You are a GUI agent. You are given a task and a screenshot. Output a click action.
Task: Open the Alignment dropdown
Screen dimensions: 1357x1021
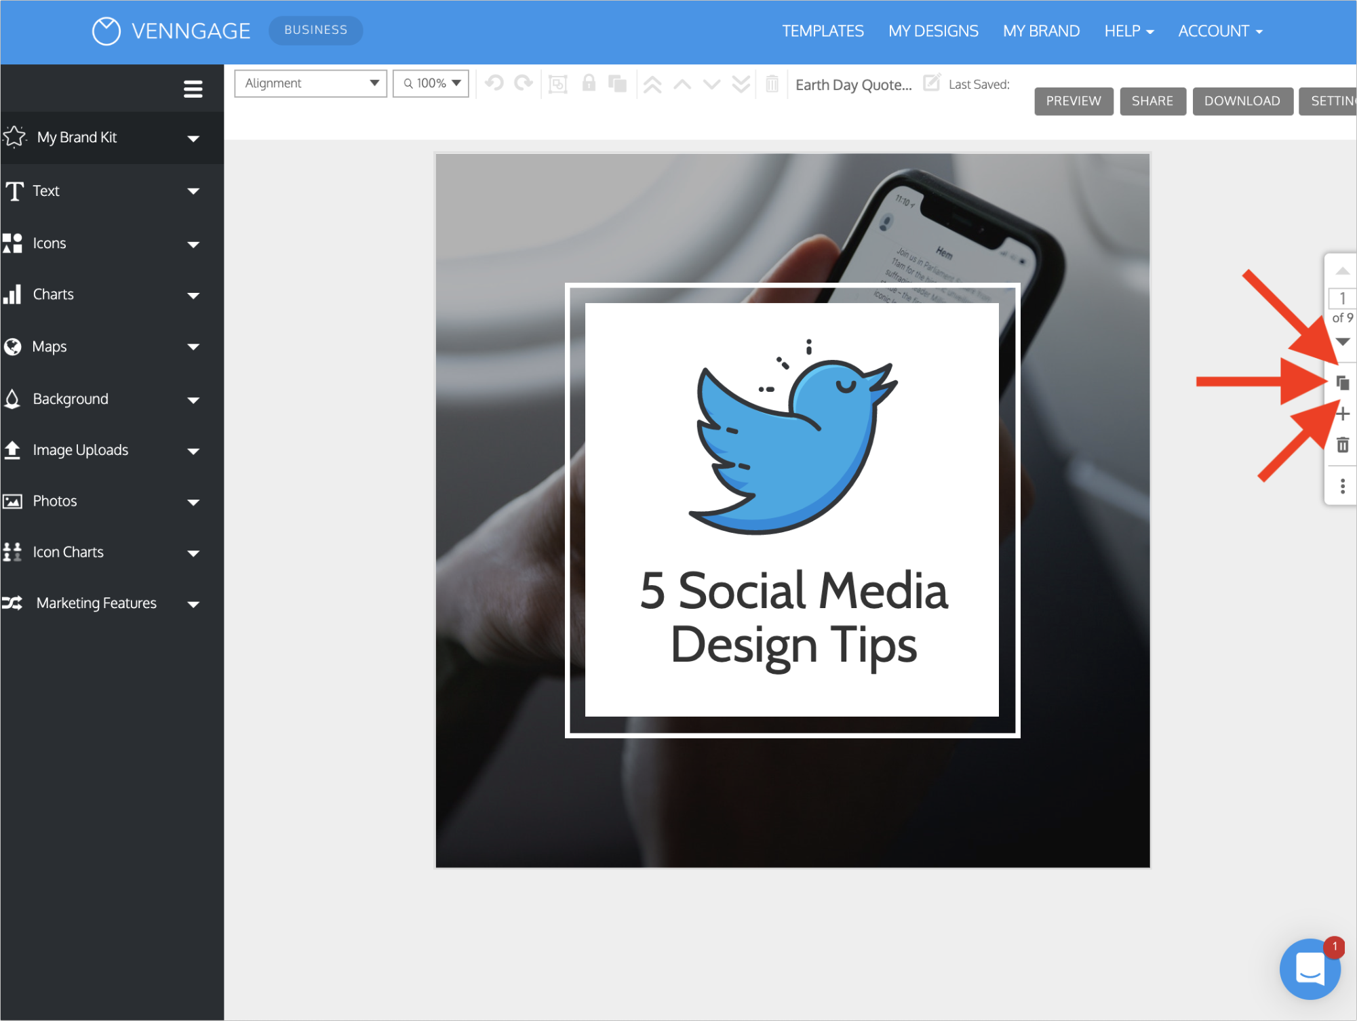point(311,83)
